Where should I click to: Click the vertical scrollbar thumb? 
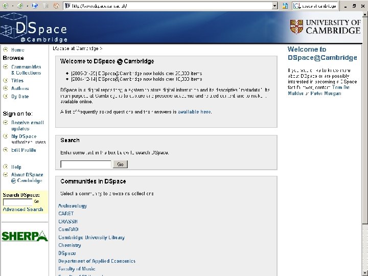pyautogui.click(x=365, y=121)
